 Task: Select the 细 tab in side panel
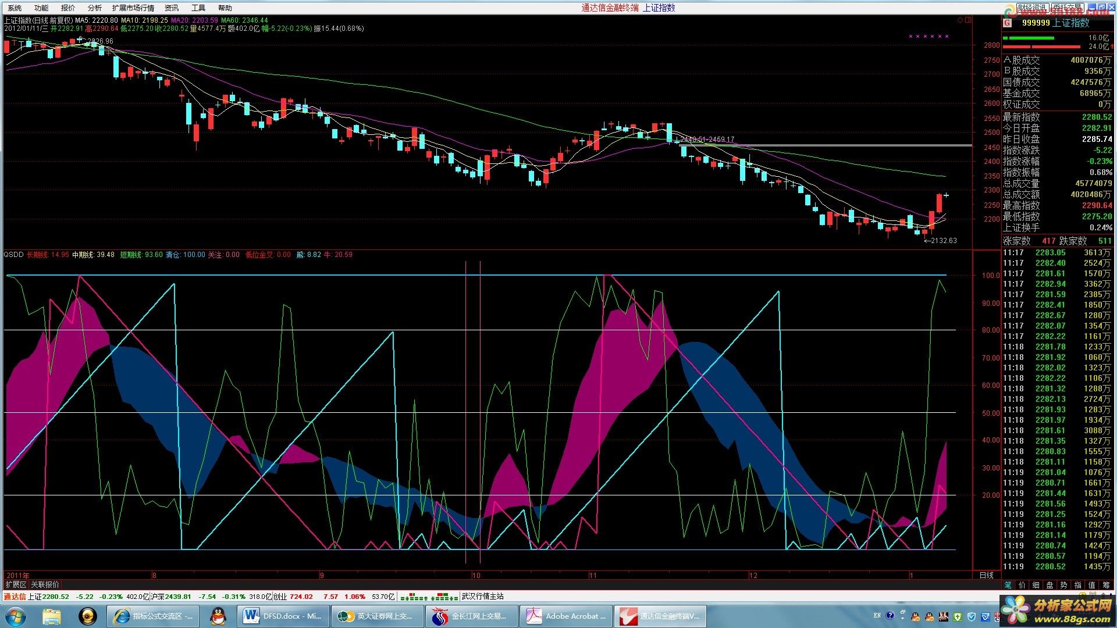[1036, 585]
